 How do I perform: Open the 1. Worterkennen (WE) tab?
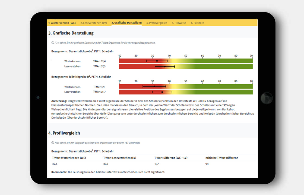pos(62,23)
